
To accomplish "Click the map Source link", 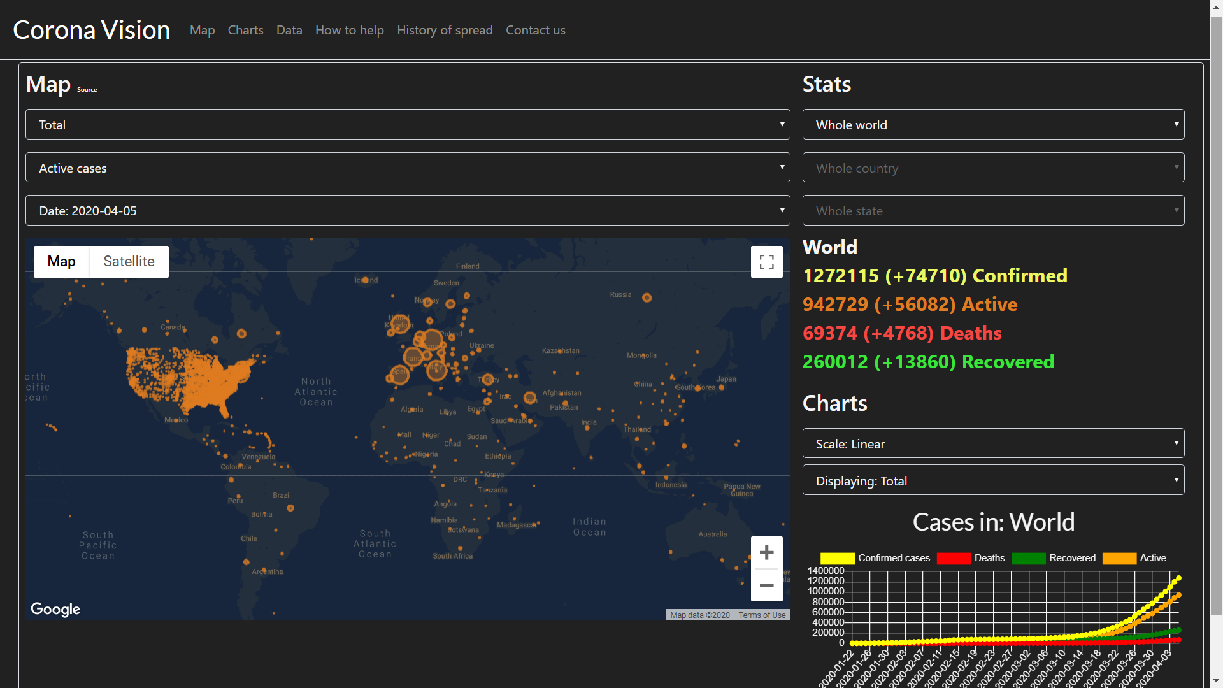I will click(x=87, y=90).
